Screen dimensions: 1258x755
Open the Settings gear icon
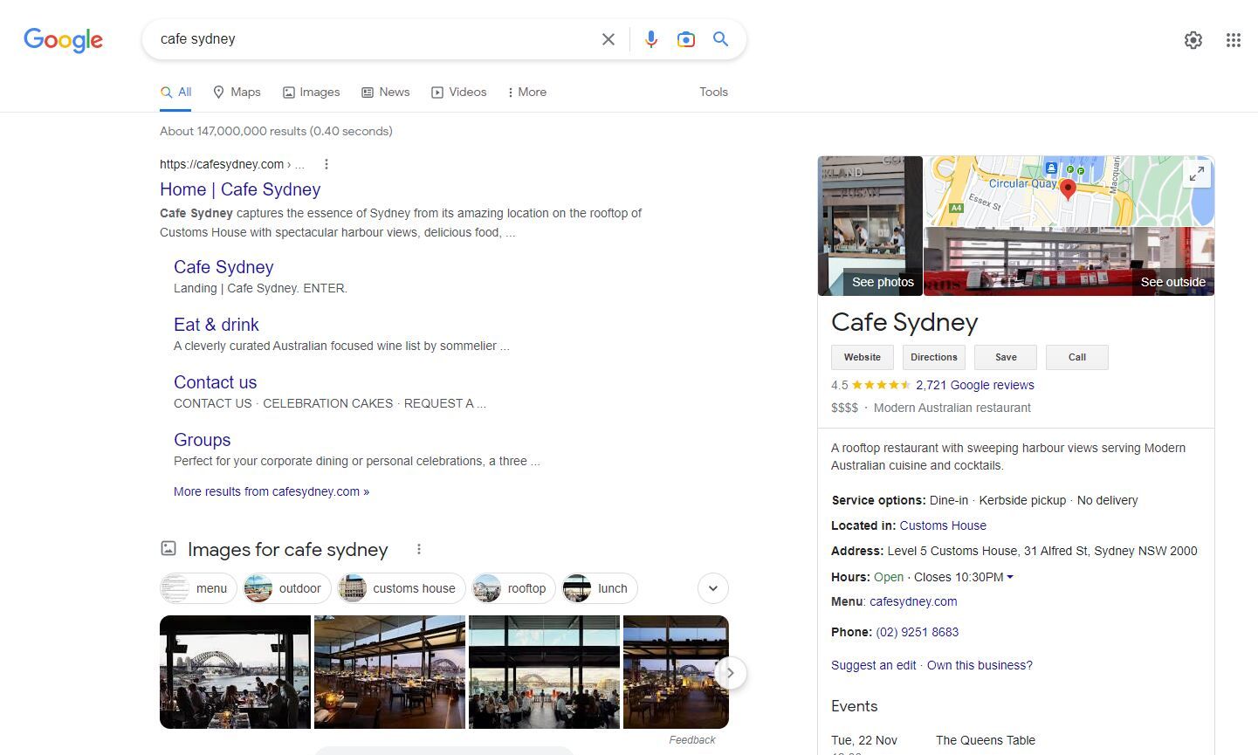pyautogui.click(x=1193, y=40)
